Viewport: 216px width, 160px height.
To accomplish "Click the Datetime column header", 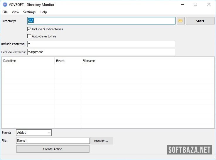I will (28, 61).
